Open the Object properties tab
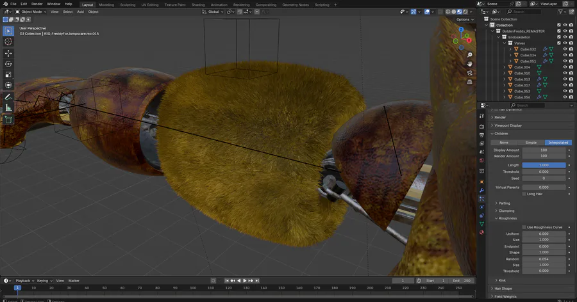 point(481,182)
